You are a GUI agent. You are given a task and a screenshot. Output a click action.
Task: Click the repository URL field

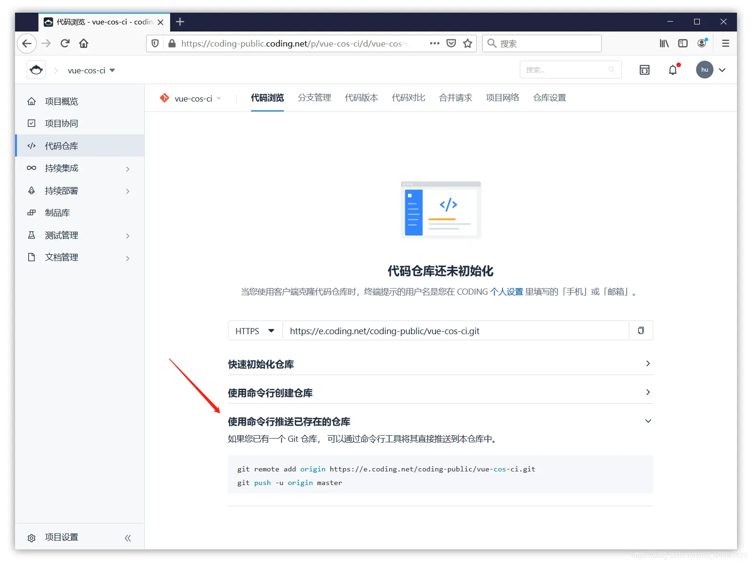(x=455, y=331)
